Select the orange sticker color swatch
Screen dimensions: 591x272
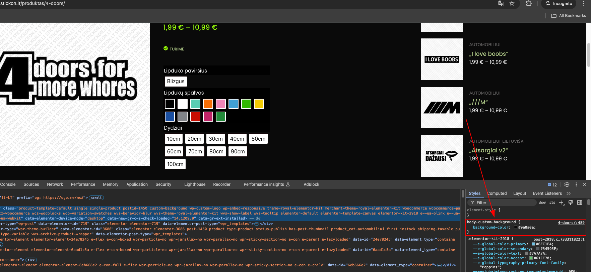coord(208,104)
